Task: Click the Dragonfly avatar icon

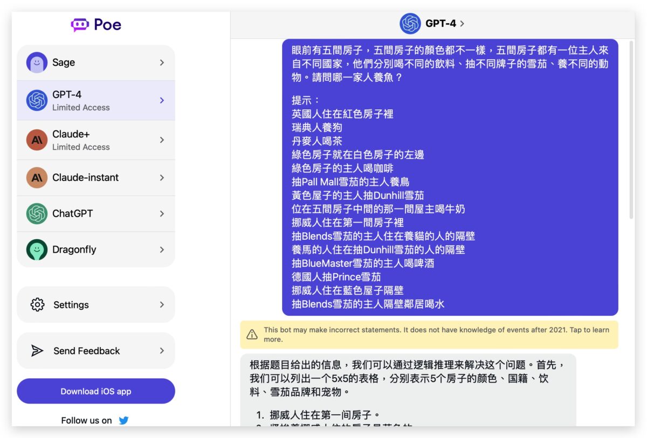Action: pyautogui.click(x=37, y=250)
